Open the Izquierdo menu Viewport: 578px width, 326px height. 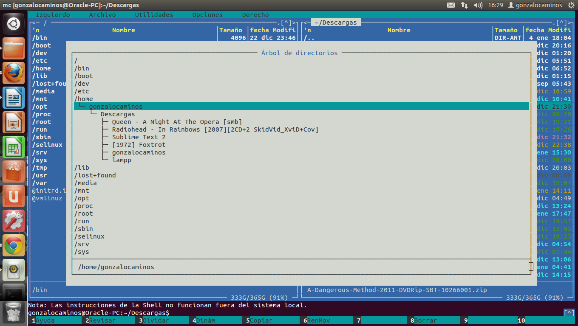click(53, 15)
